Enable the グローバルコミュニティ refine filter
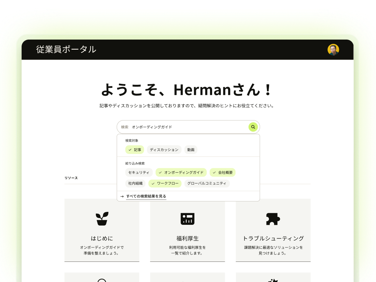This screenshot has height=282, width=376. click(x=207, y=183)
